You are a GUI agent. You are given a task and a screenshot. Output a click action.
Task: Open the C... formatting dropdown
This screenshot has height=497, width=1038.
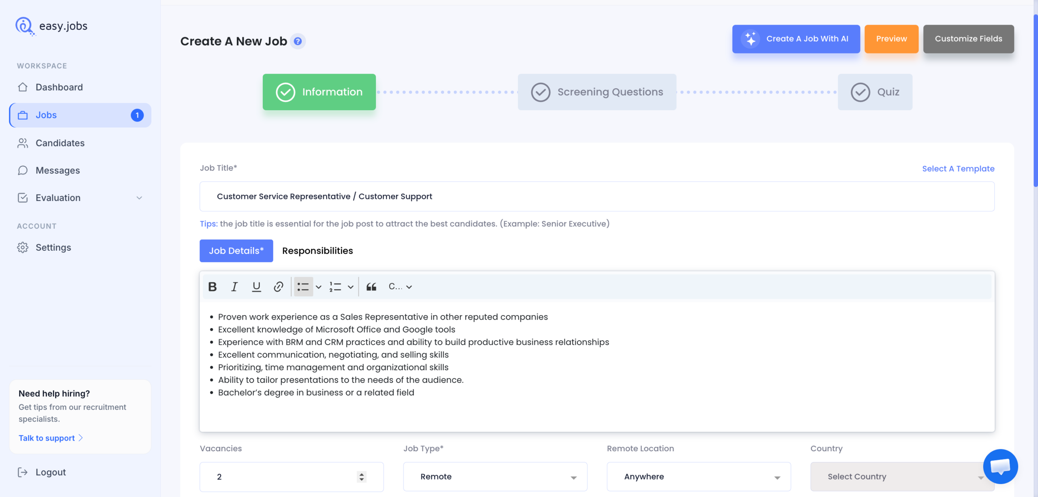coord(400,287)
